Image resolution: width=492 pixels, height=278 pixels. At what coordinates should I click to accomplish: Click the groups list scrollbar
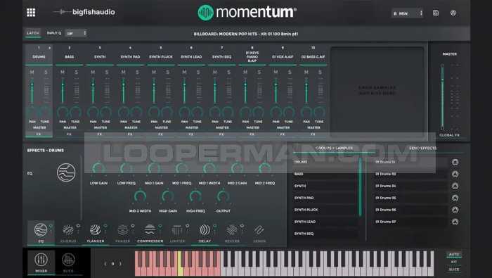point(360,187)
